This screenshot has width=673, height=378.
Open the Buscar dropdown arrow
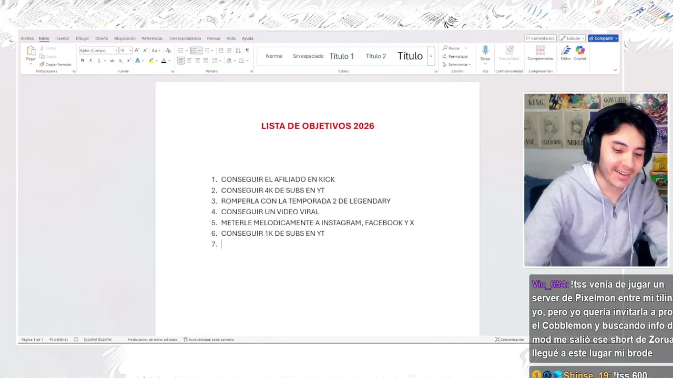pyautogui.click(x=466, y=48)
